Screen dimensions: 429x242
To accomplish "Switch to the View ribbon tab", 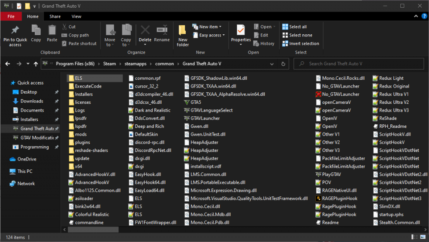I will click(x=76, y=16).
